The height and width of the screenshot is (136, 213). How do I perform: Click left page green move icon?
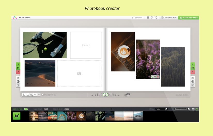(x=18, y=68)
